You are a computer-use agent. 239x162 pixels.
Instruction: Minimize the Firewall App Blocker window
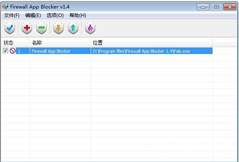click(x=203, y=7)
